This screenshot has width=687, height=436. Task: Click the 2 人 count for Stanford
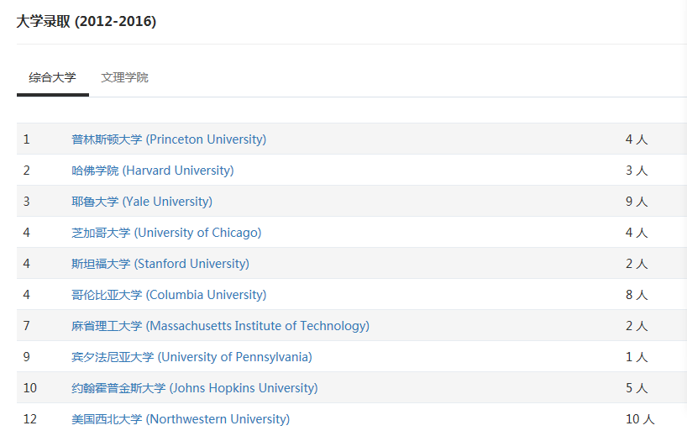pos(637,264)
